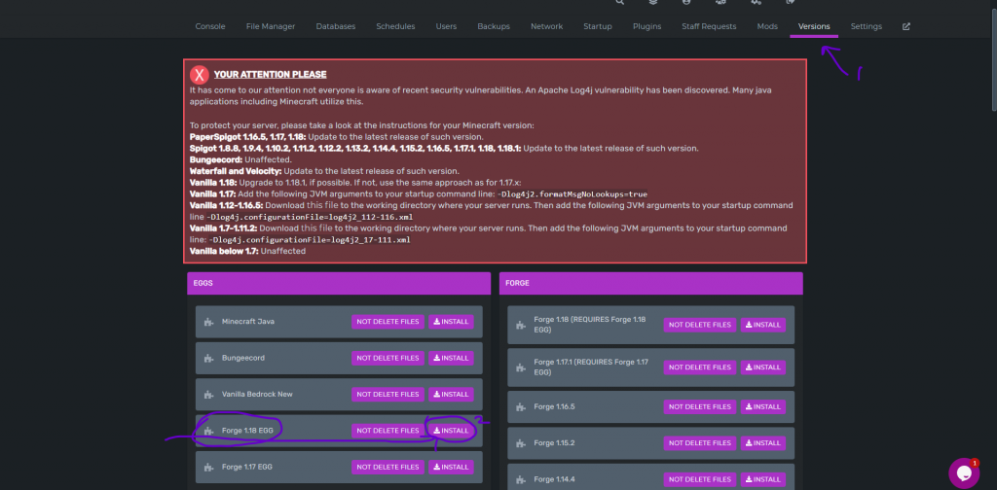
Task: Install Forge 1.17.1 requiring 1.17 EGG
Action: point(763,367)
